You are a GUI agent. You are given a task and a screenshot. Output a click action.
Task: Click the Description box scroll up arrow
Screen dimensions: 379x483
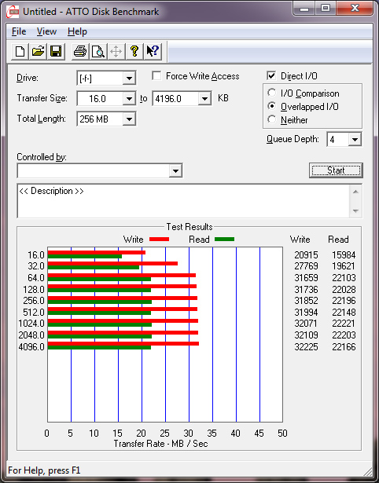(355, 192)
